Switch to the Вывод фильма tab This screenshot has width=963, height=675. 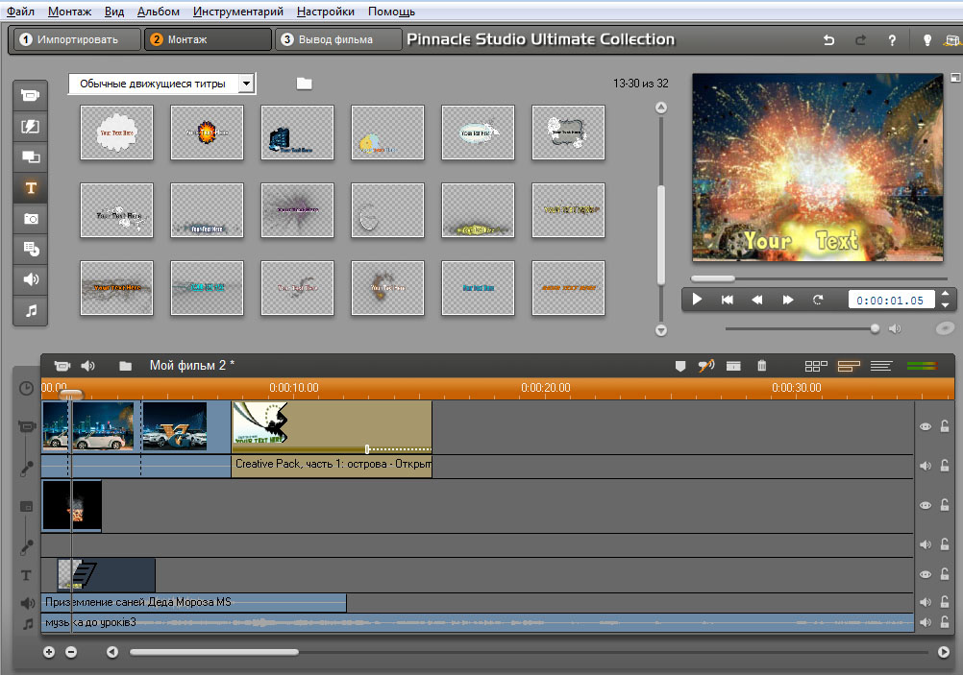pyautogui.click(x=338, y=39)
